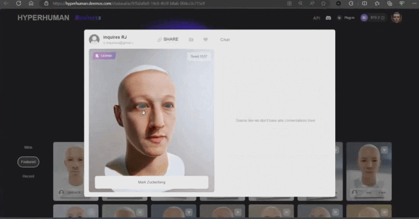Open the Chat tab
The image size is (419, 219).
click(x=225, y=40)
